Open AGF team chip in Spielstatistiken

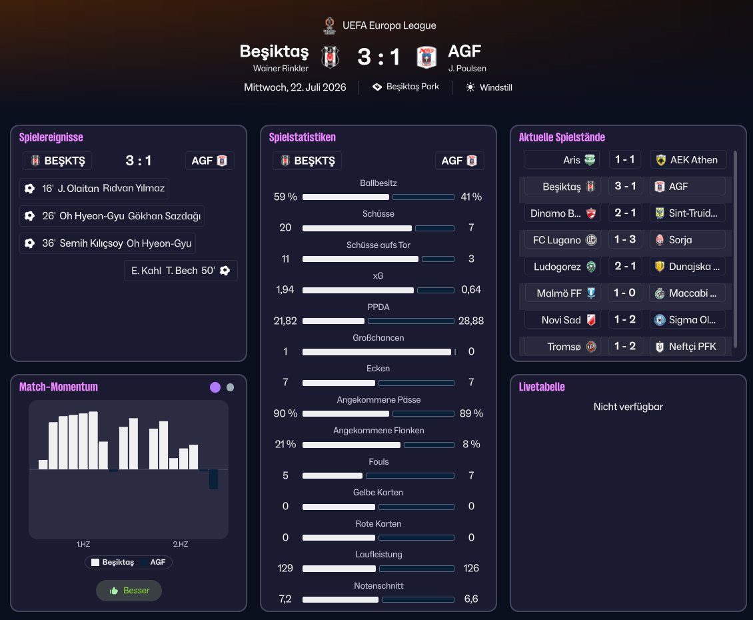point(460,161)
